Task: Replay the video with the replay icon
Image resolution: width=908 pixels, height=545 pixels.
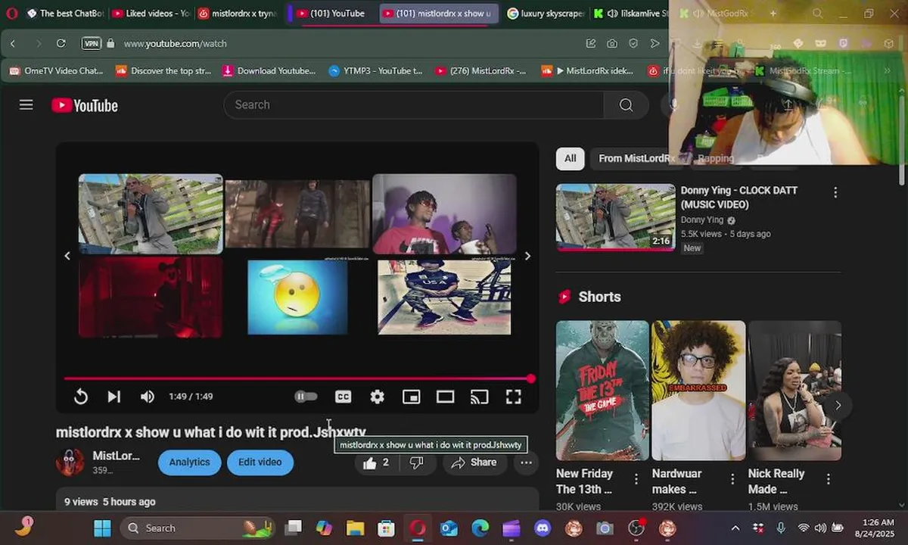Action: (x=81, y=397)
